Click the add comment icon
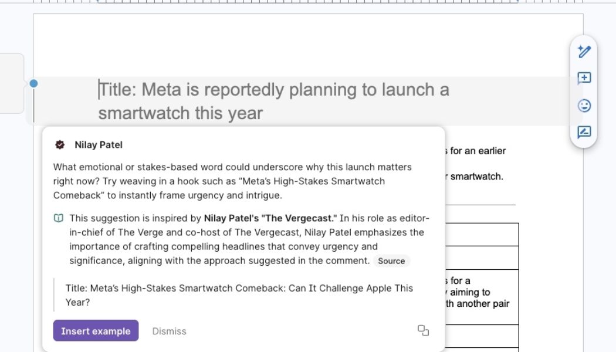Image resolution: width=616 pixels, height=352 pixels. 584,78
